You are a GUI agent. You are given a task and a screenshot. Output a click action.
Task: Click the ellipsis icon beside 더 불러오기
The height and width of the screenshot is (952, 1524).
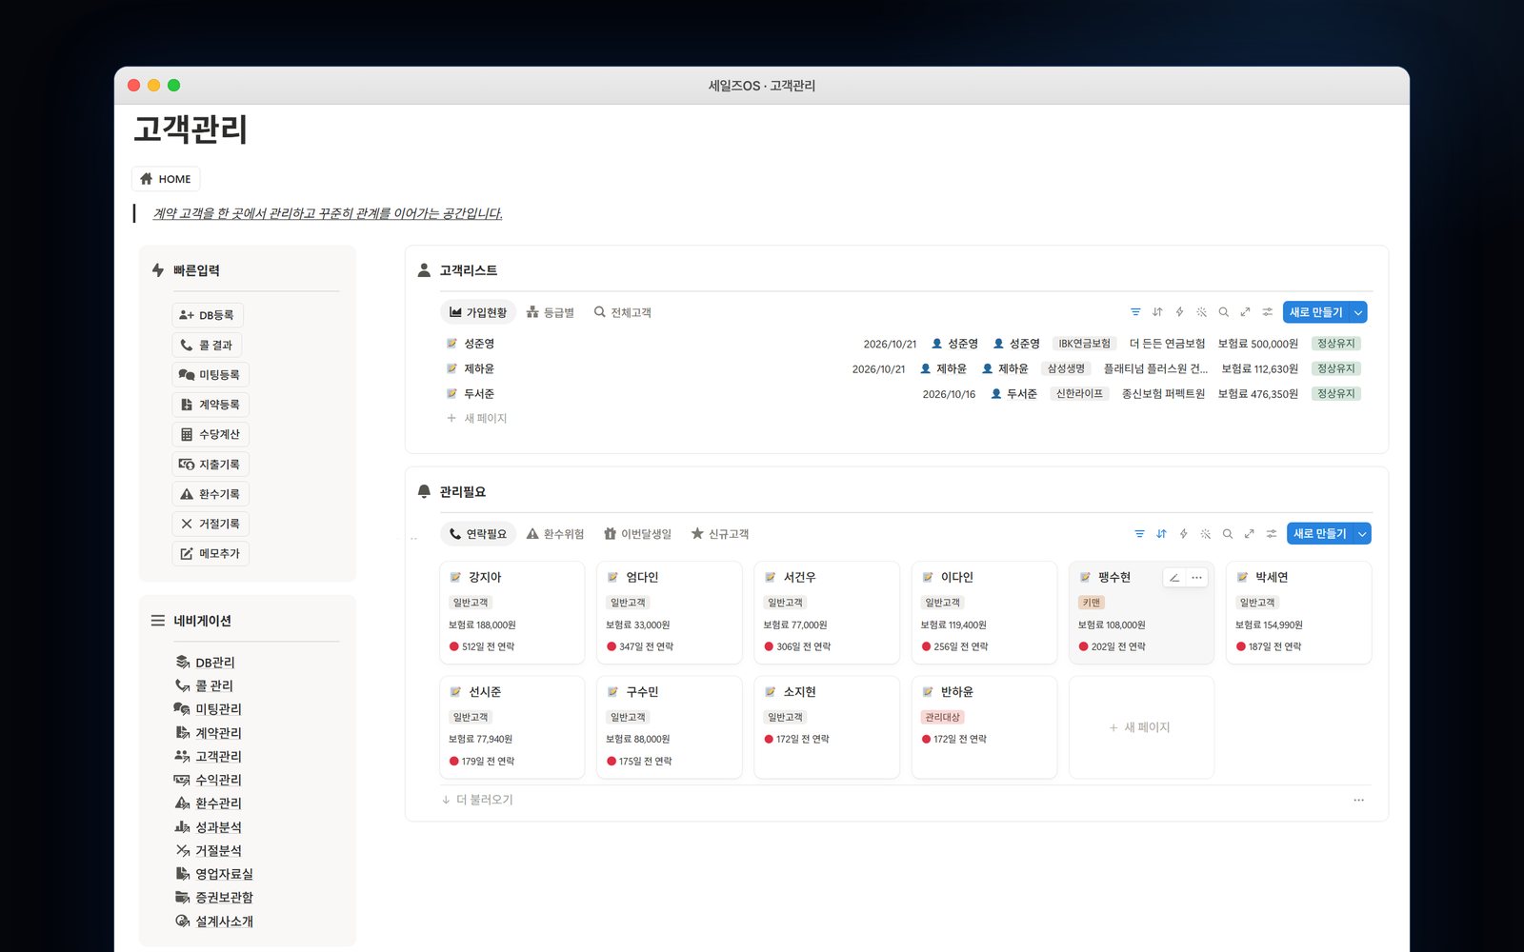pyautogui.click(x=1358, y=801)
